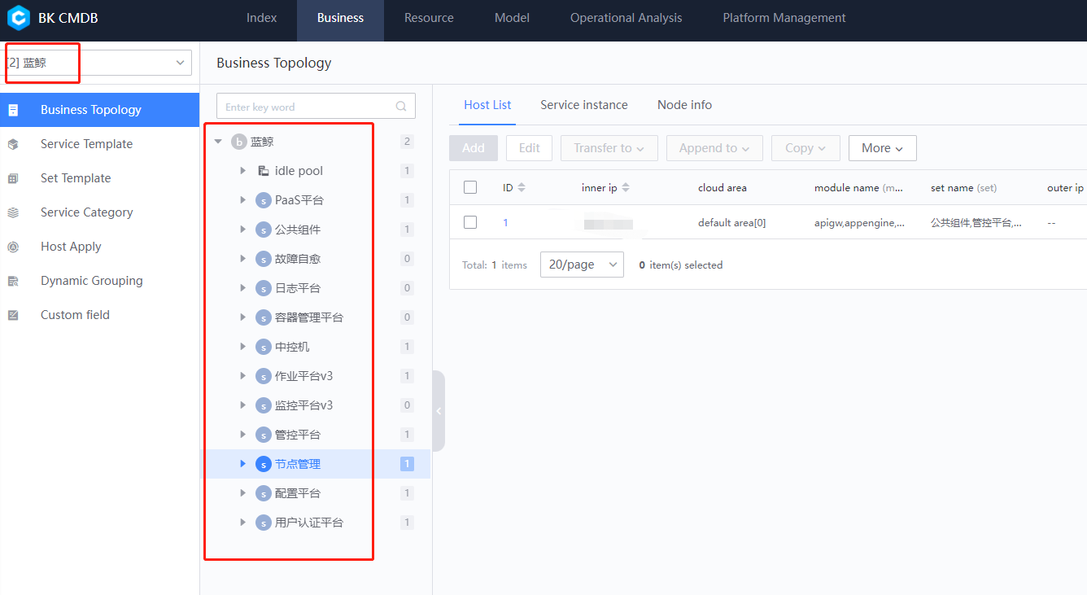Expand the 公共组件 tree node
Image resolution: width=1087 pixels, height=595 pixels.
tap(242, 230)
